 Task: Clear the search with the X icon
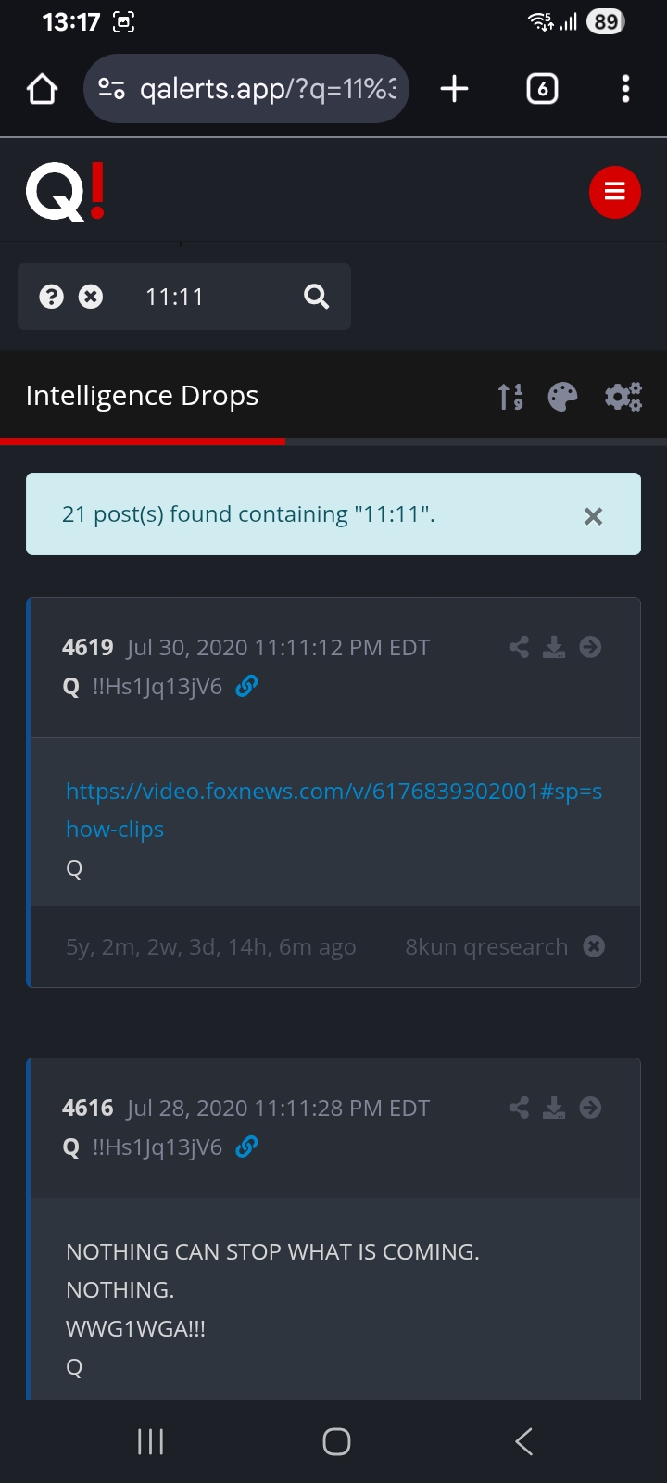91,297
